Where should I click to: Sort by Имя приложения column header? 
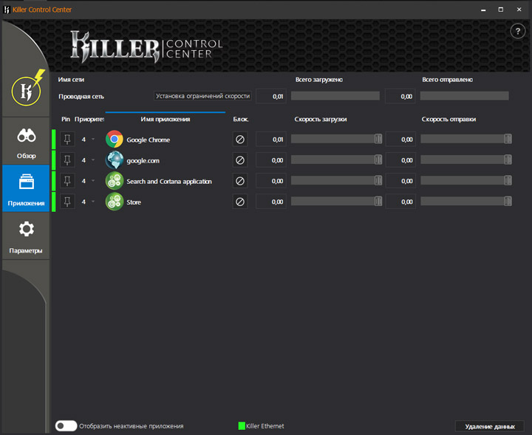[166, 119]
